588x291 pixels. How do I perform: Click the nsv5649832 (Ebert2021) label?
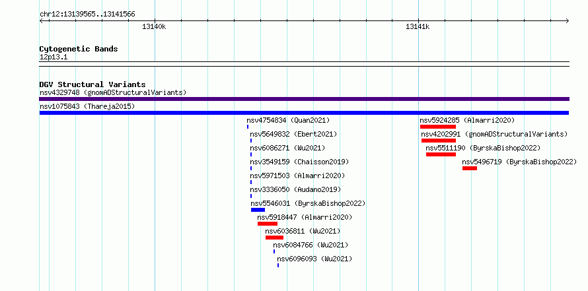(293, 134)
